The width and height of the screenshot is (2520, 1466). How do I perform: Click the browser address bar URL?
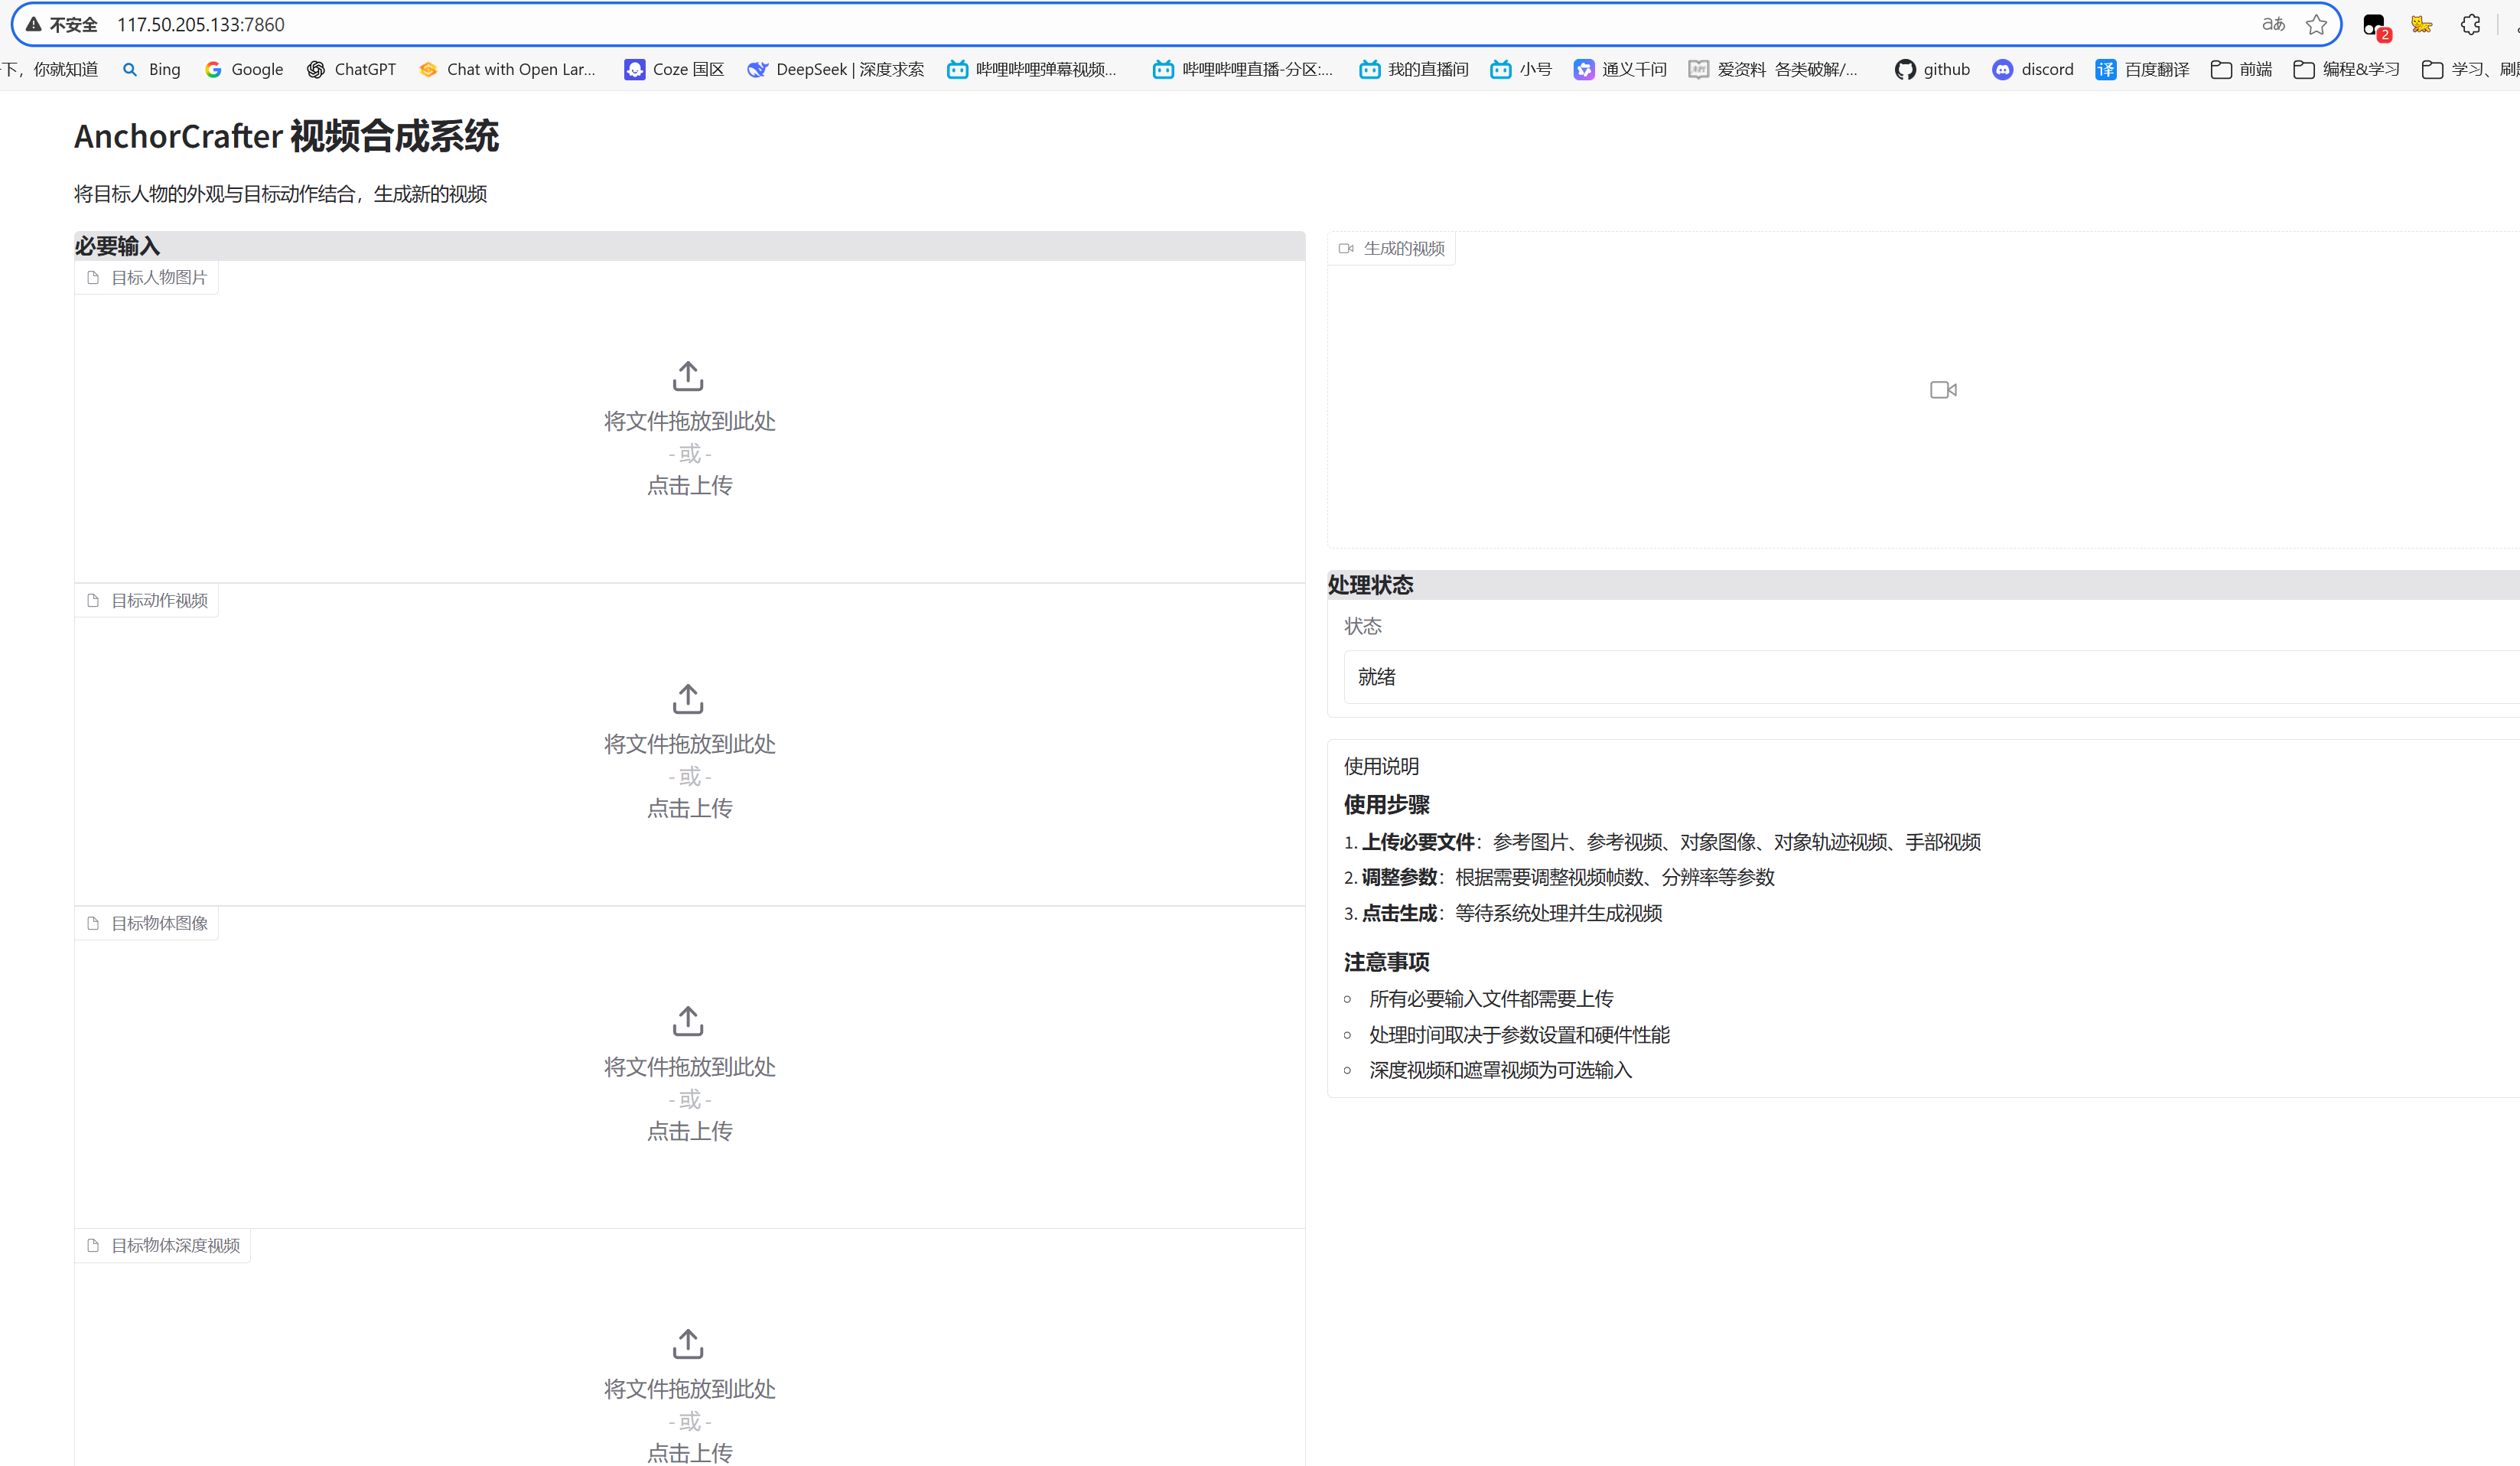[201, 25]
